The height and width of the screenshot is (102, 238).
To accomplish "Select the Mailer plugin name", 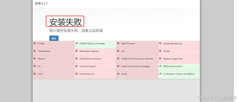I will pyautogui.click(x=125, y=74).
